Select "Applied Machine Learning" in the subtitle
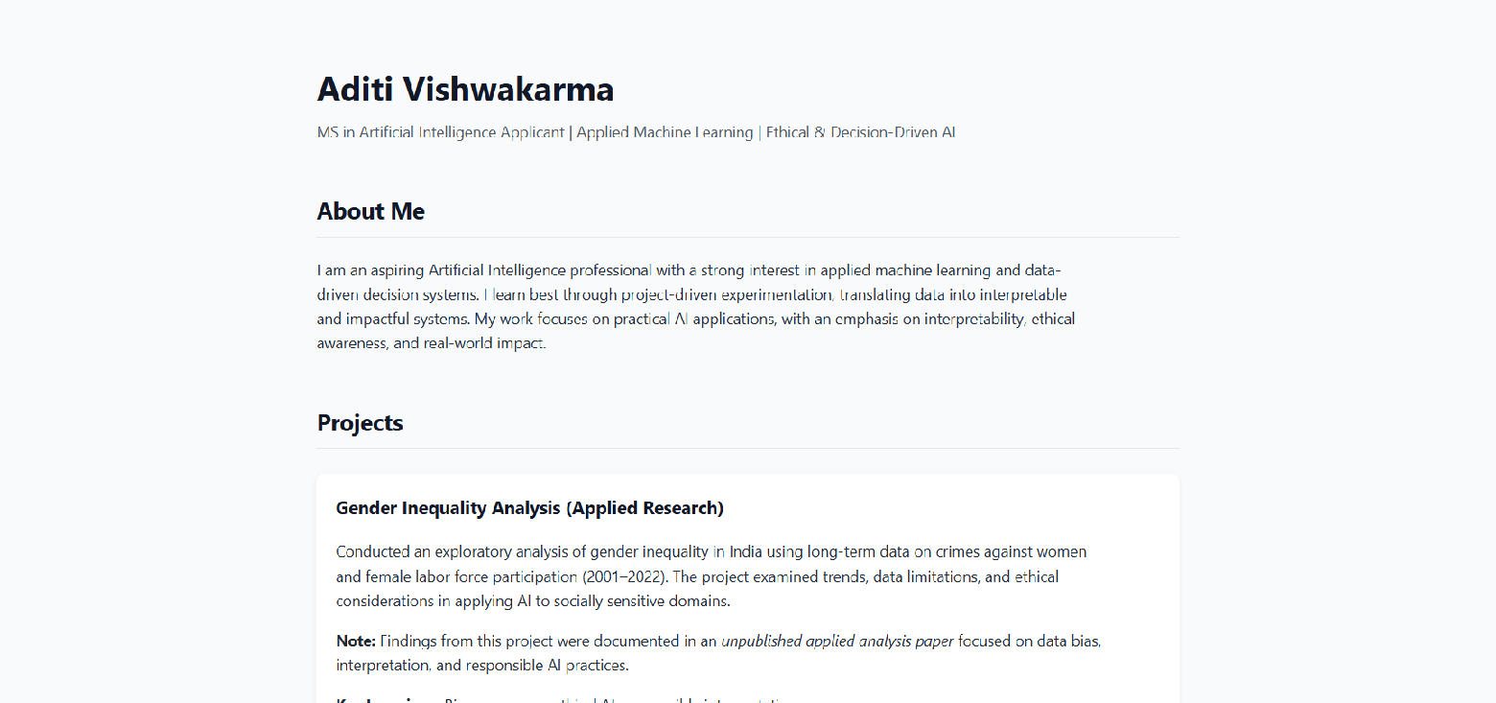The height and width of the screenshot is (703, 1496). coord(665,132)
